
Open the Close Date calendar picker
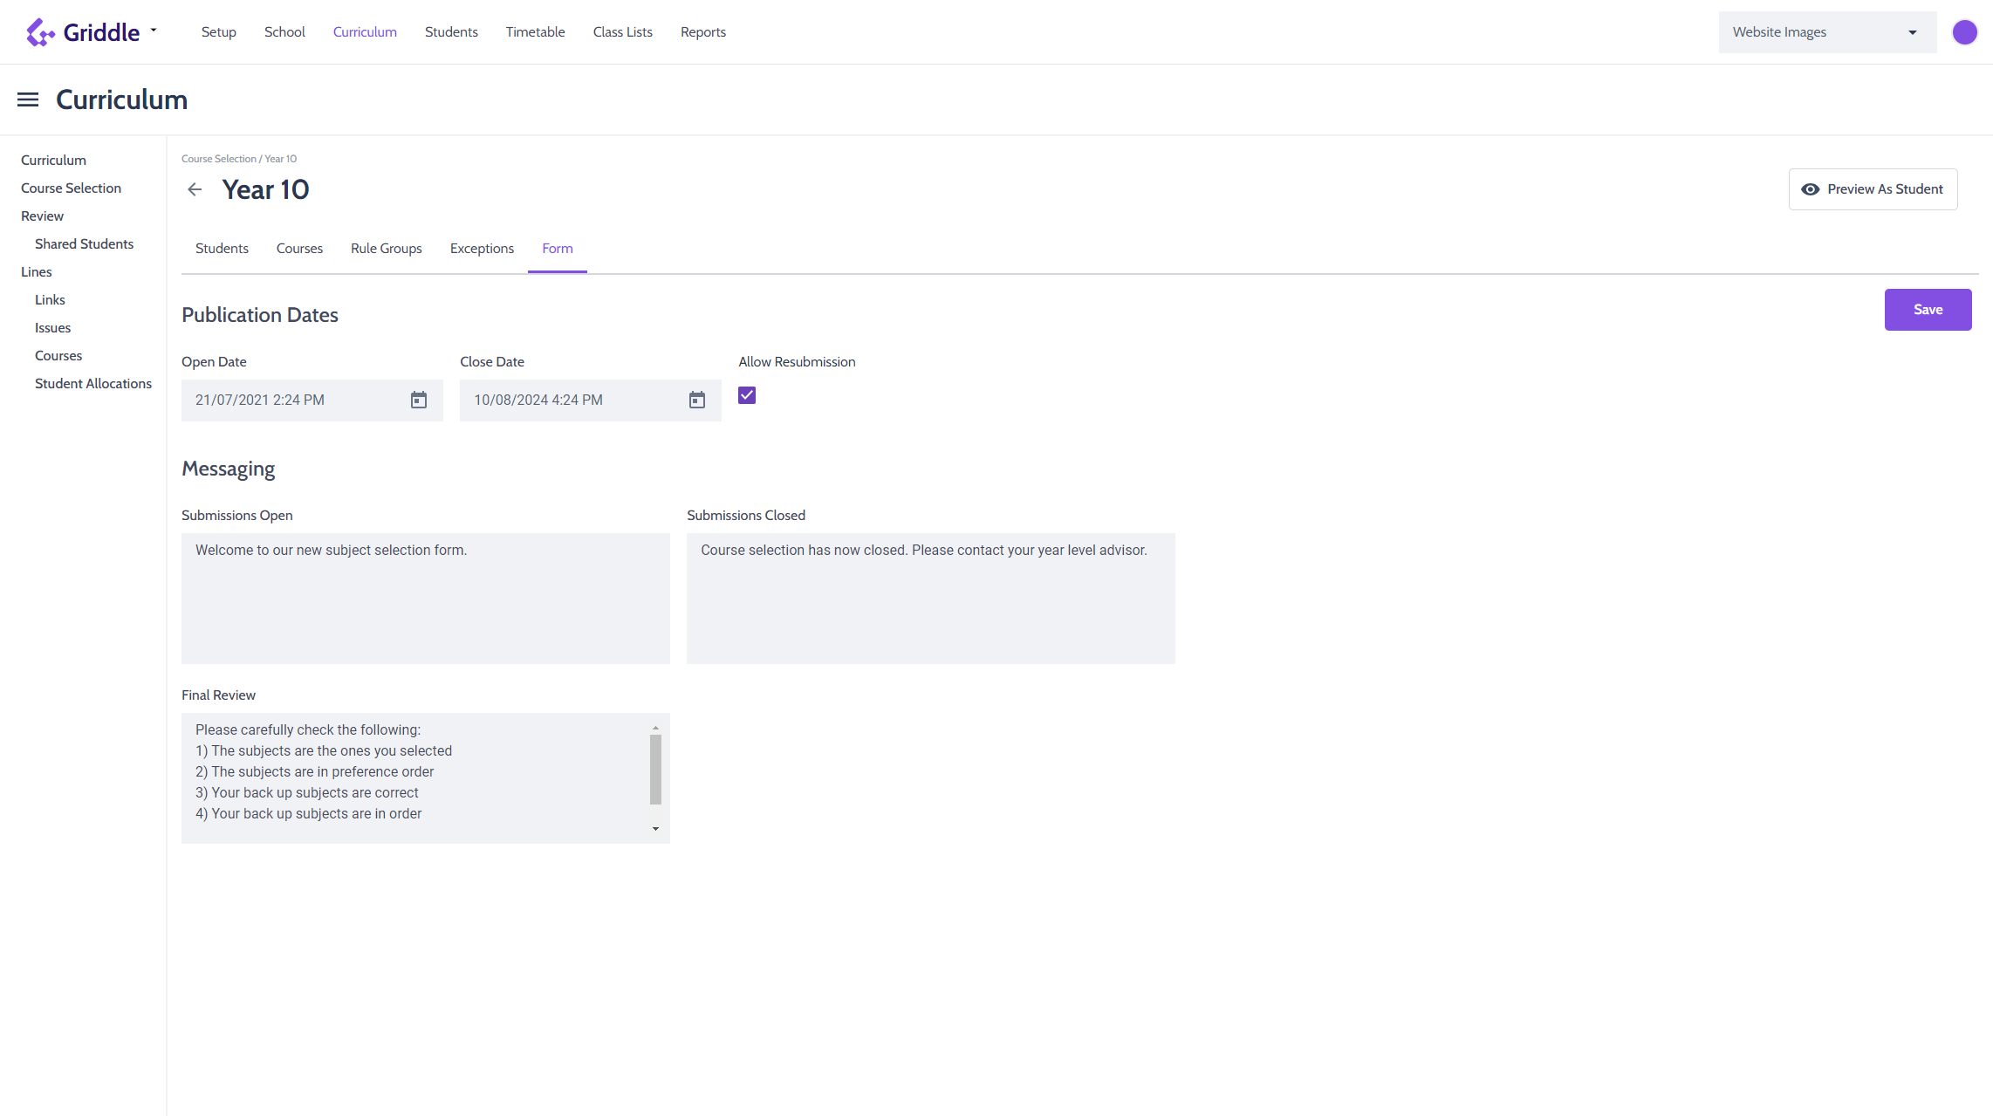tap(697, 400)
